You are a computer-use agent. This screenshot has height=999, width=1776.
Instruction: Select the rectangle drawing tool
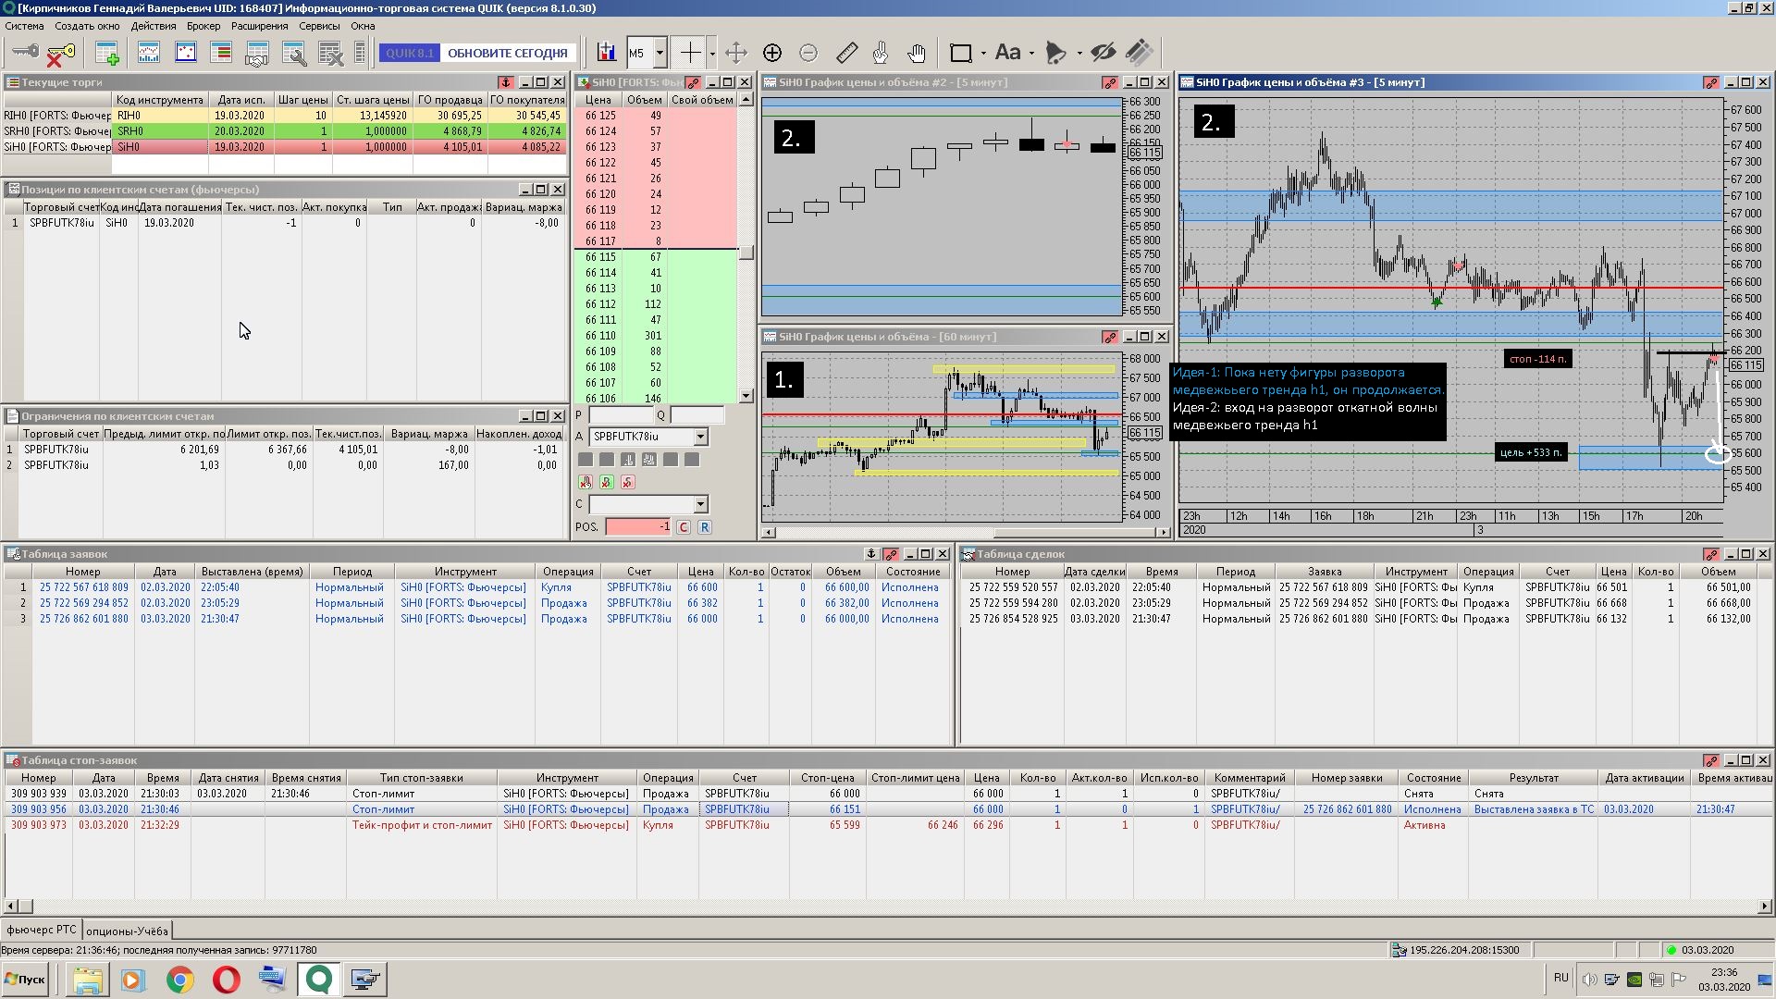point(960,53)
